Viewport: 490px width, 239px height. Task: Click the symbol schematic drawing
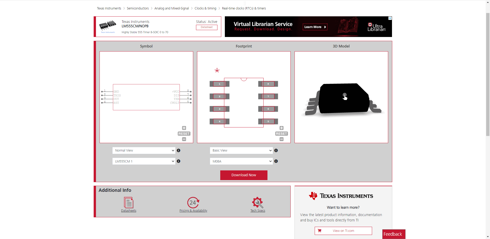click(x=146, y=97)
